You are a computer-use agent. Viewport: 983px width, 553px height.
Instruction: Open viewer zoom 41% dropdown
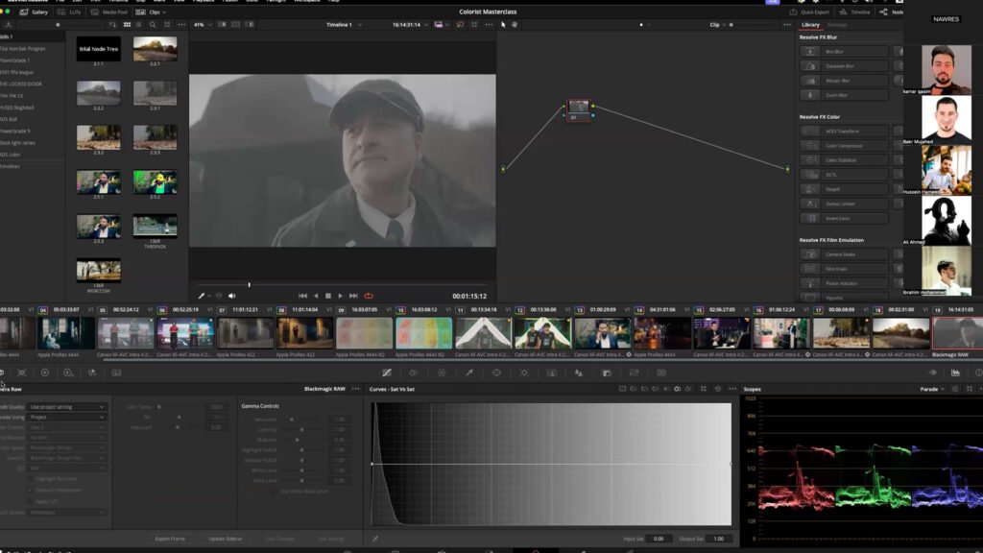click(x=203, y=24)
